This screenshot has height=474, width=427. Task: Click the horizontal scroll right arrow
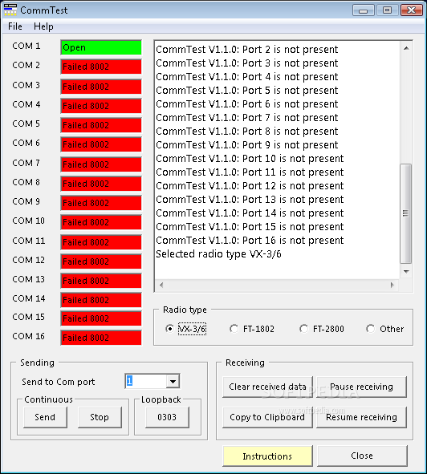click(392, 285)
